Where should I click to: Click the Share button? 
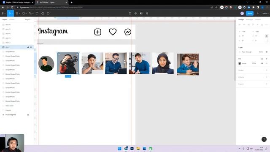point(250,13)
